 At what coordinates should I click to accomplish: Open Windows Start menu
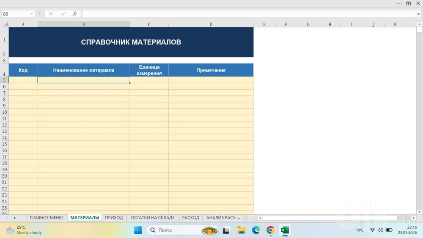pos(138,230)
